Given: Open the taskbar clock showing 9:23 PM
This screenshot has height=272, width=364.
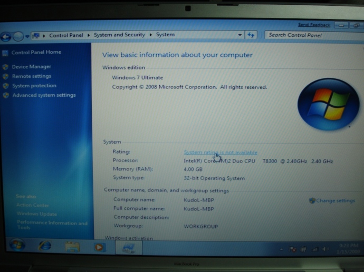Looking at the screenshot, I should (x=348, y=248).
